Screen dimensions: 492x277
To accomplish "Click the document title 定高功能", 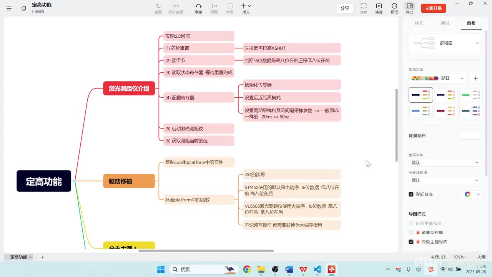I will (x=42, y=5).
